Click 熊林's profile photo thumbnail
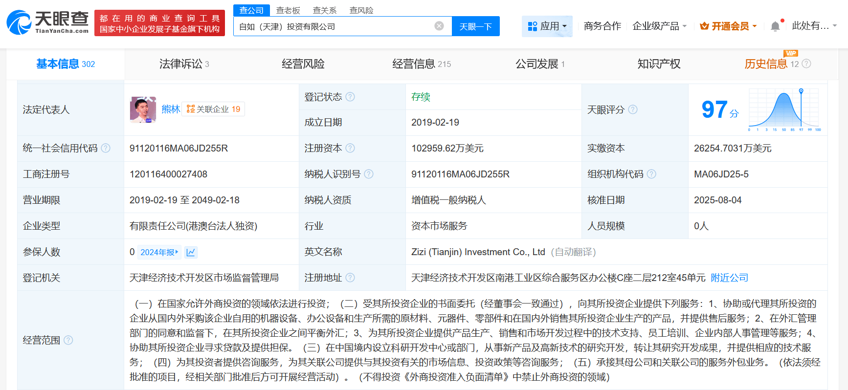This screenshot has height=390, width=848. [x=143, y=109]
